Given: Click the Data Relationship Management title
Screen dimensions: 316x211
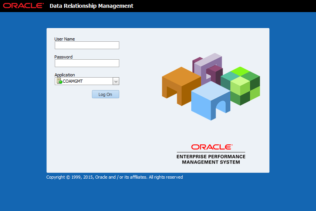Looking at the screenshot, I should coord(92,6).
